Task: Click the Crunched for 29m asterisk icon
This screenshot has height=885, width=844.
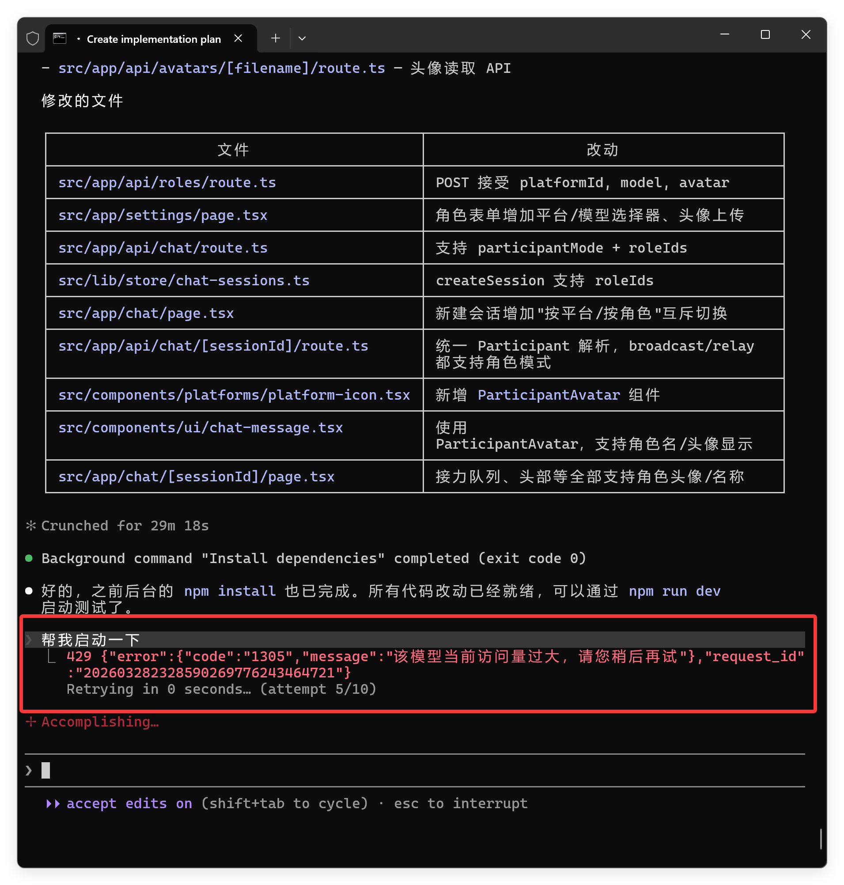Action: click(x=30, y=526)
